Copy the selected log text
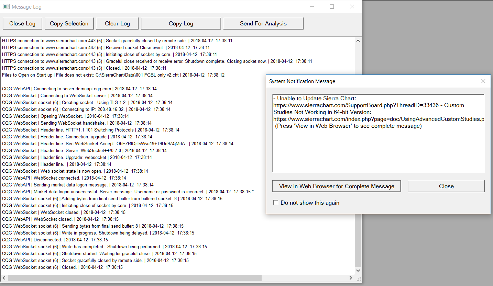 coord(69,23)
